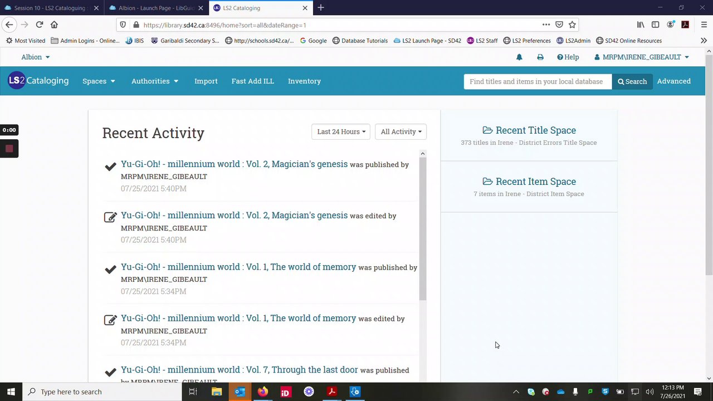Open the Database Tutorials bookmark

360,41
